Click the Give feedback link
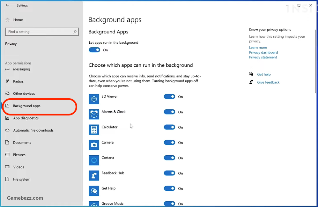Screen dimensions: 318x207 click(x=268, y=82)
